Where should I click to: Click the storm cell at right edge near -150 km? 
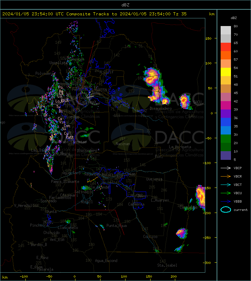point(201,197)
